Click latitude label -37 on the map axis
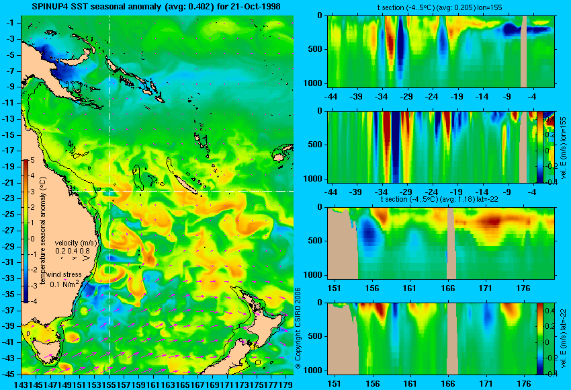571x390 pixels. point(8,310)
